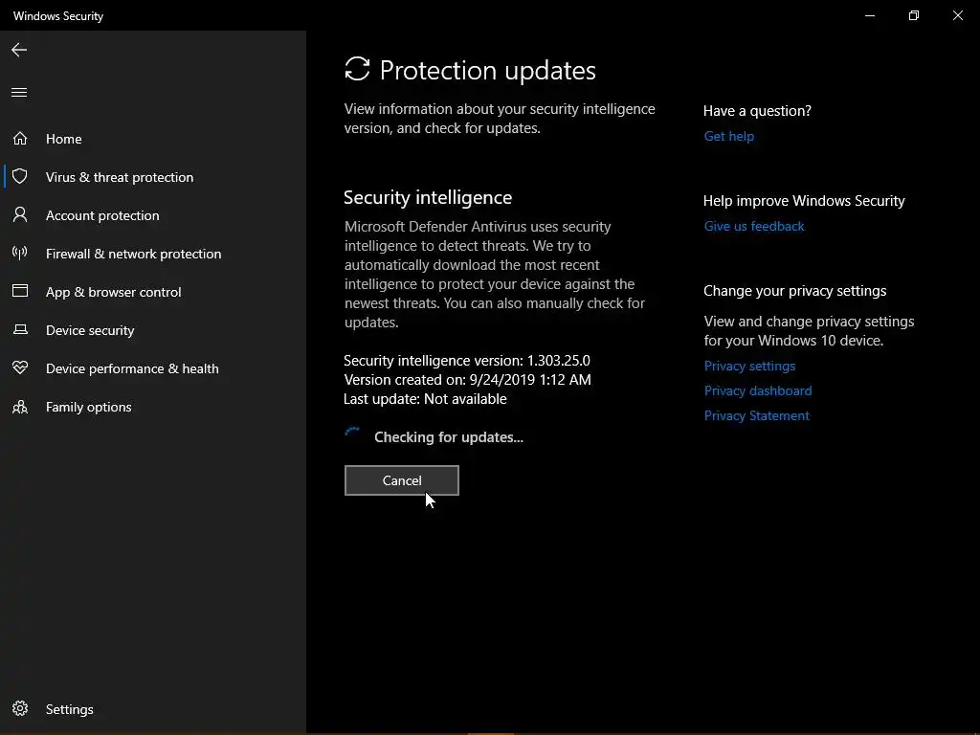Click Checking for updates status text
Screen dimensions: 980x735
tap(449, 436)
